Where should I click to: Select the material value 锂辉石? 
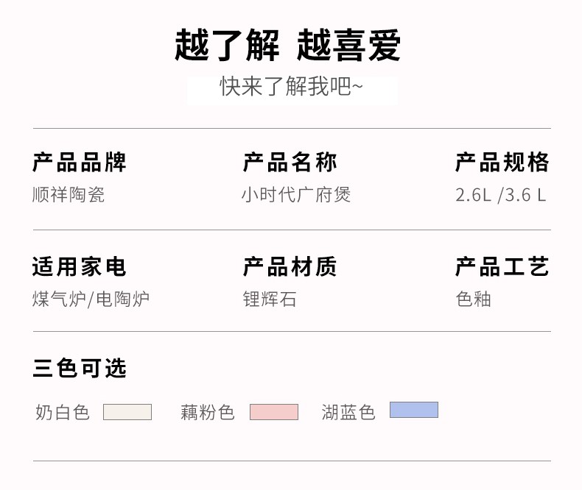point(270,299)
